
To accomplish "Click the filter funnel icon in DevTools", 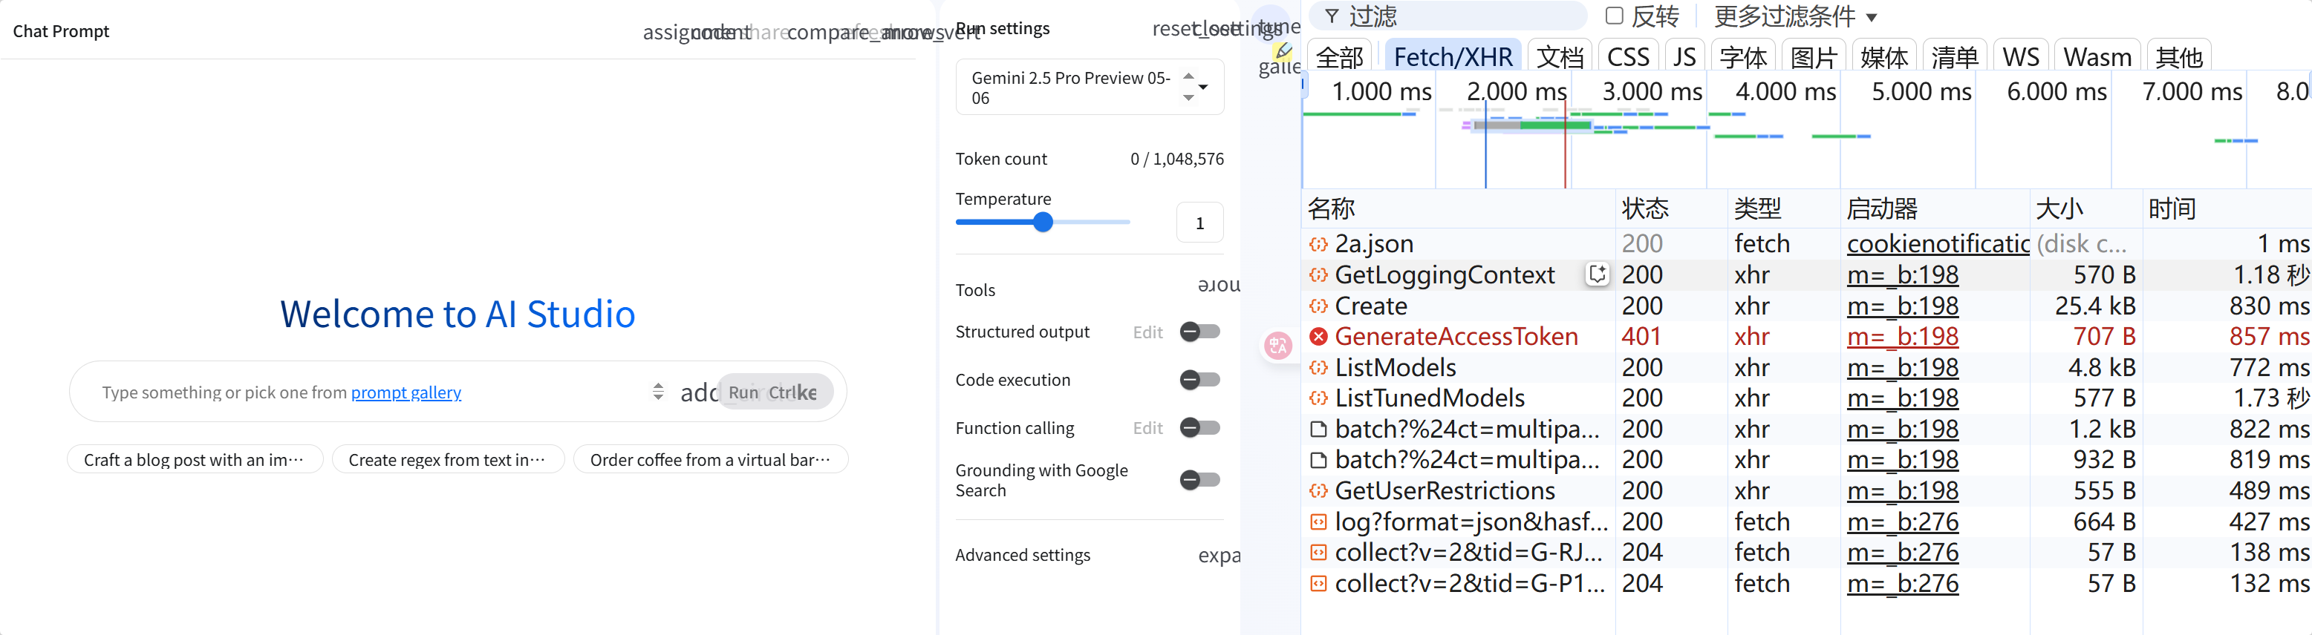I will tap(1332, 16).
